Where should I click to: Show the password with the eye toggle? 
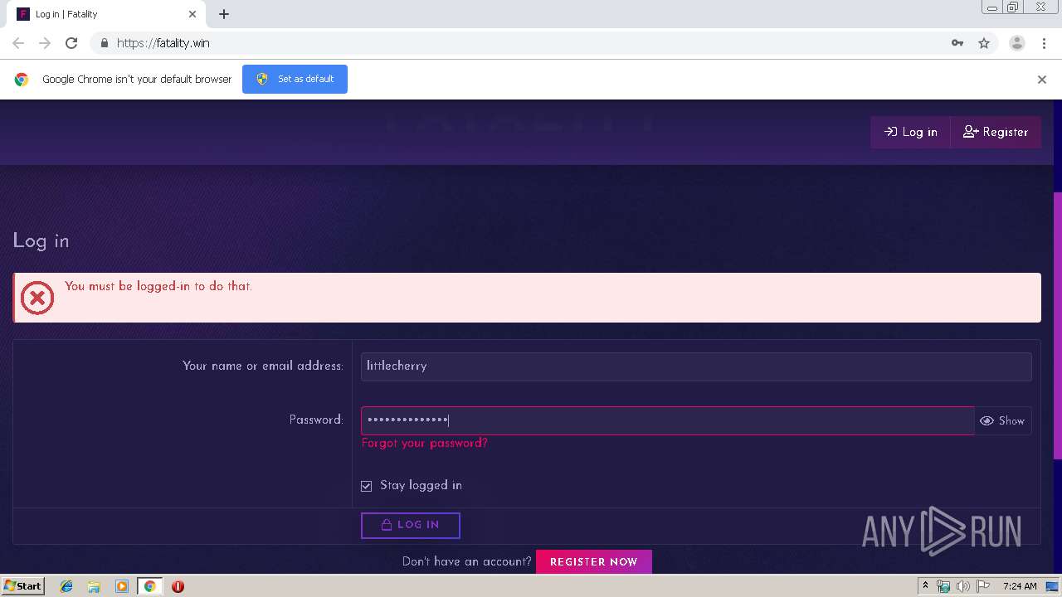[x=1003, y=420]
